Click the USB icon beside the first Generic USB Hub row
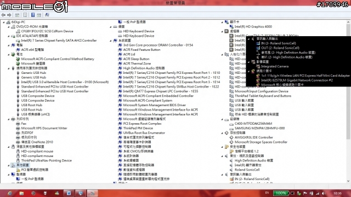 (x=18, y=73)
